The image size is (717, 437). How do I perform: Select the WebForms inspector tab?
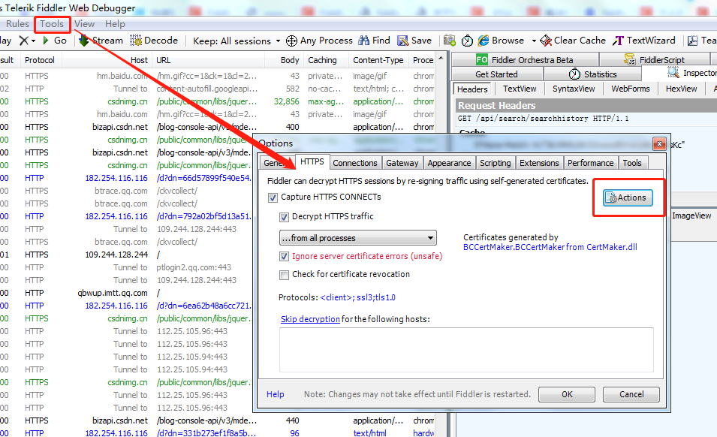click(631, 89)
